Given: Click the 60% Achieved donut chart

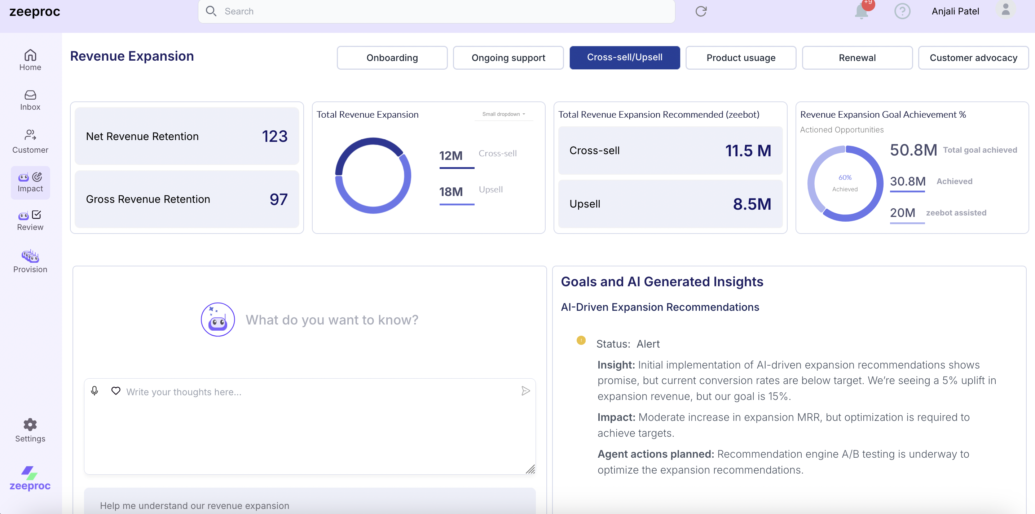Looking at the screenshot, I should pyautogui.click(x=845, y=183).
